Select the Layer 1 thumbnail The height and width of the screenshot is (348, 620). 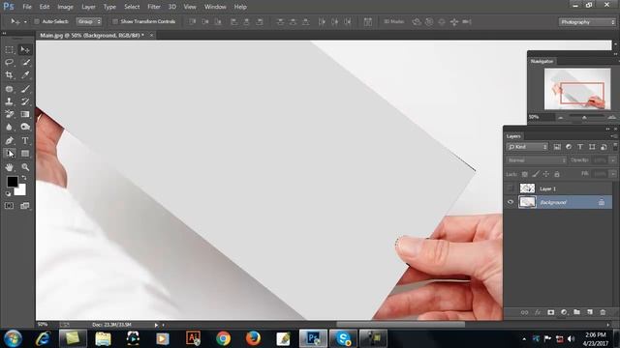click(x=527, y=188)
